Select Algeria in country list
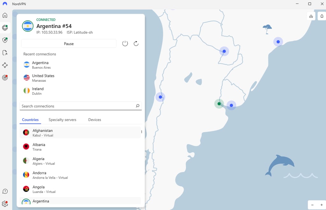 (x=80, y=161)
